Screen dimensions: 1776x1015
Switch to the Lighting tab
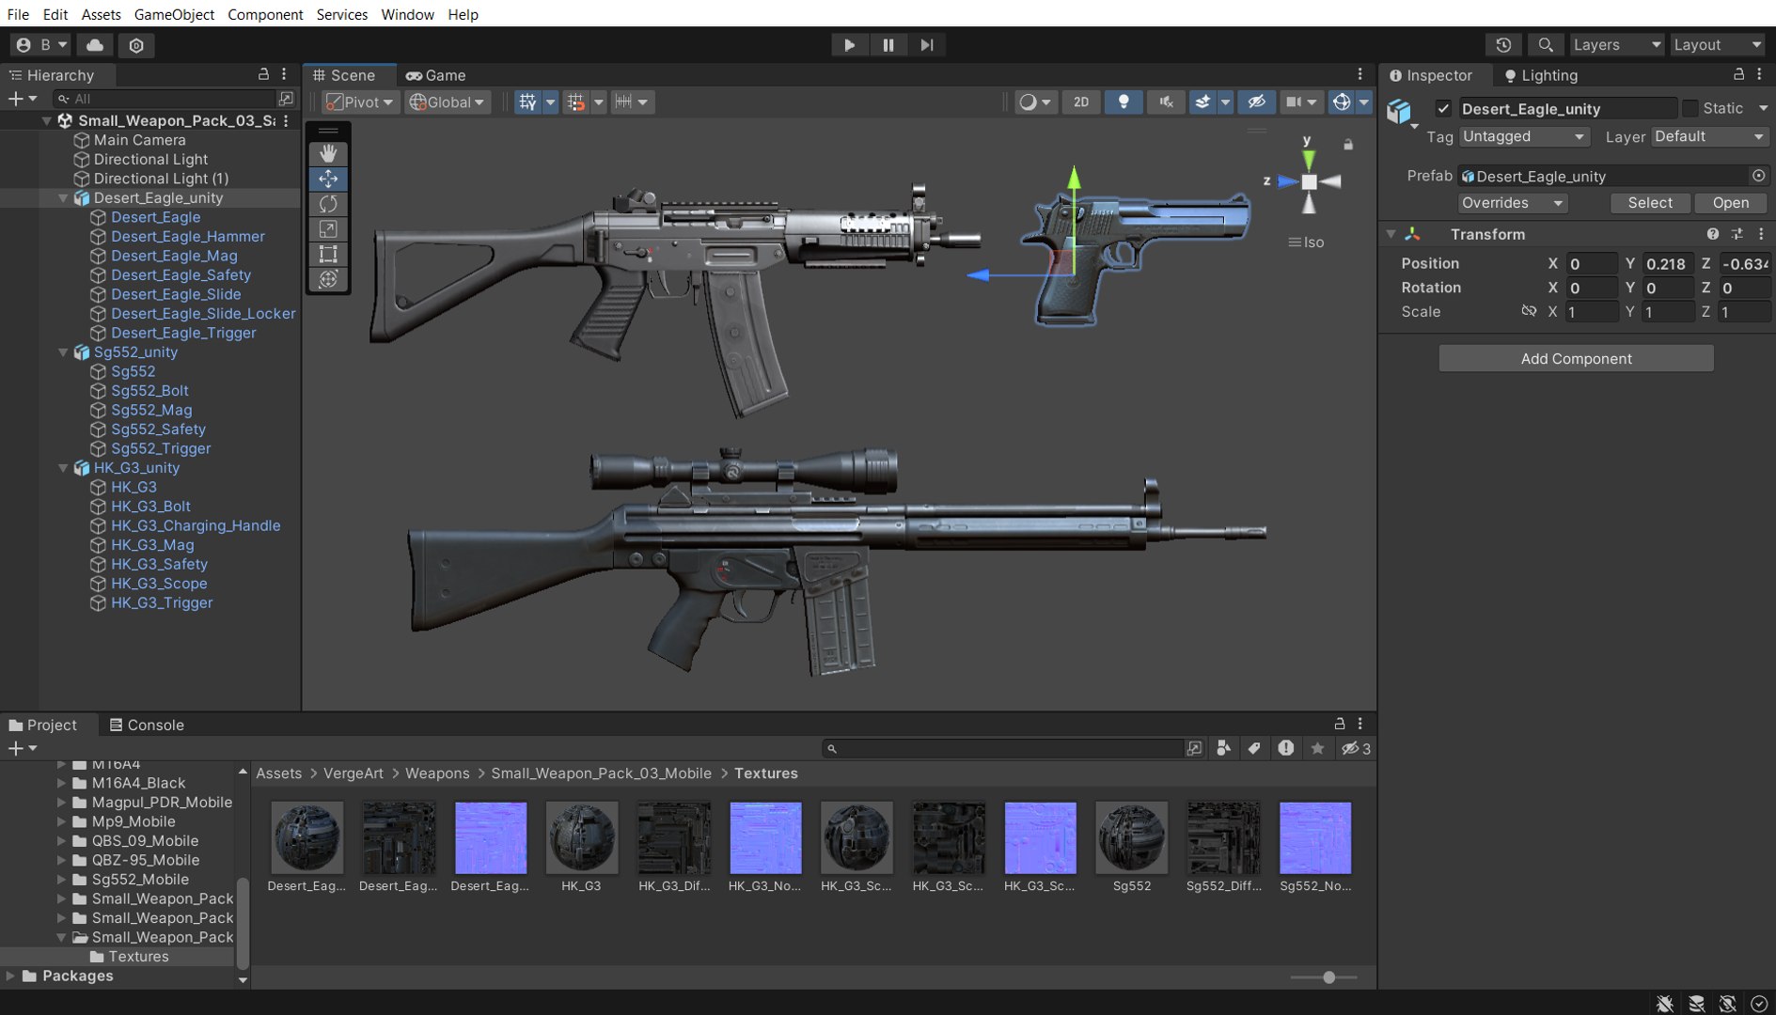tap(1541, 75)
